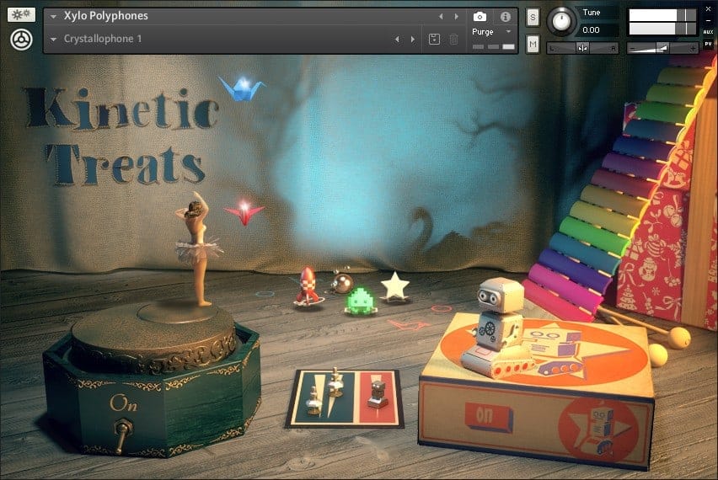718x480 pixels.
Task: Mute the instrument with M button
Action: pos(533,45)
